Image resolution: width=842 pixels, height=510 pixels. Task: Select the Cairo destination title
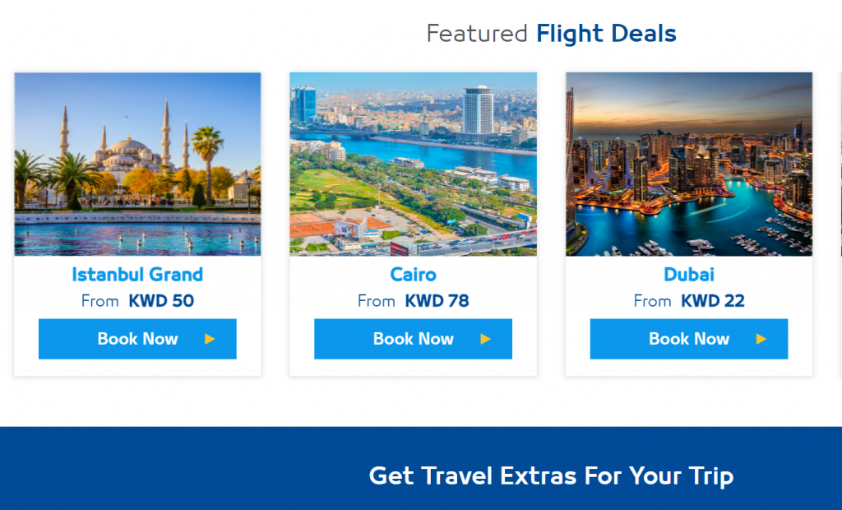413,275
